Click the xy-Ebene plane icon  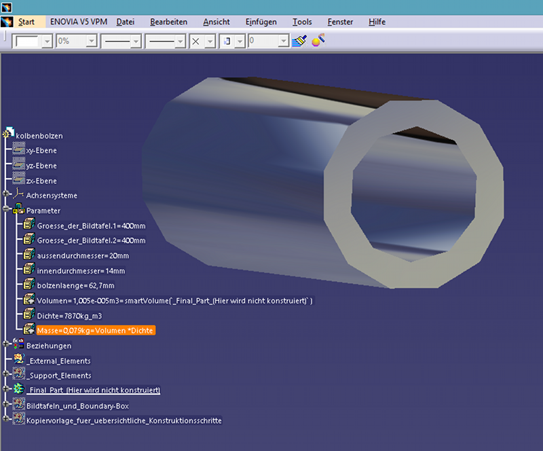[19, 150]
